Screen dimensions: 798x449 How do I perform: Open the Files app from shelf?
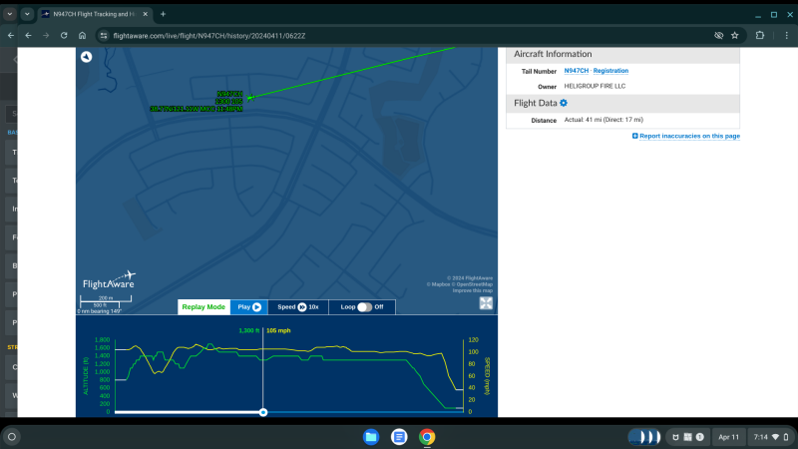click(371, 437)
